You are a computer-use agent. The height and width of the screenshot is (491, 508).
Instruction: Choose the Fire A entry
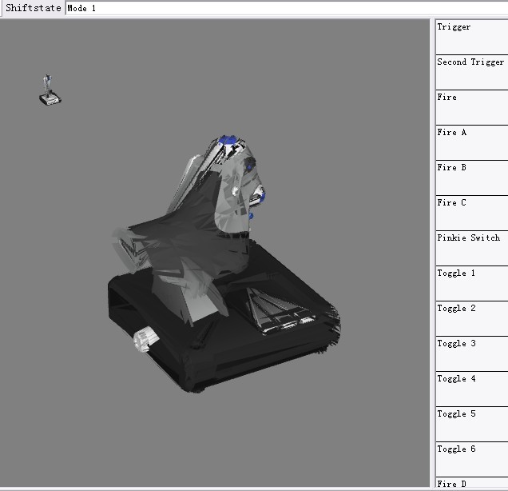click(471, 142)
